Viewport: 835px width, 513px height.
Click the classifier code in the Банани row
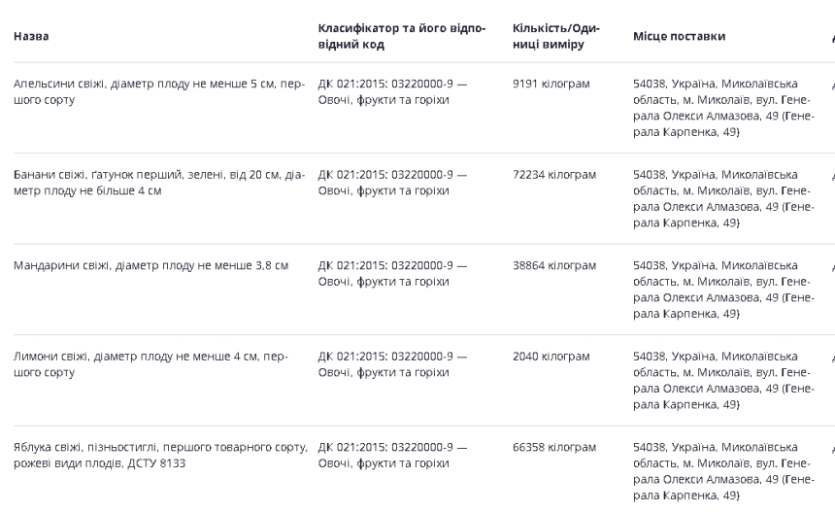click(x=392, y=182)
